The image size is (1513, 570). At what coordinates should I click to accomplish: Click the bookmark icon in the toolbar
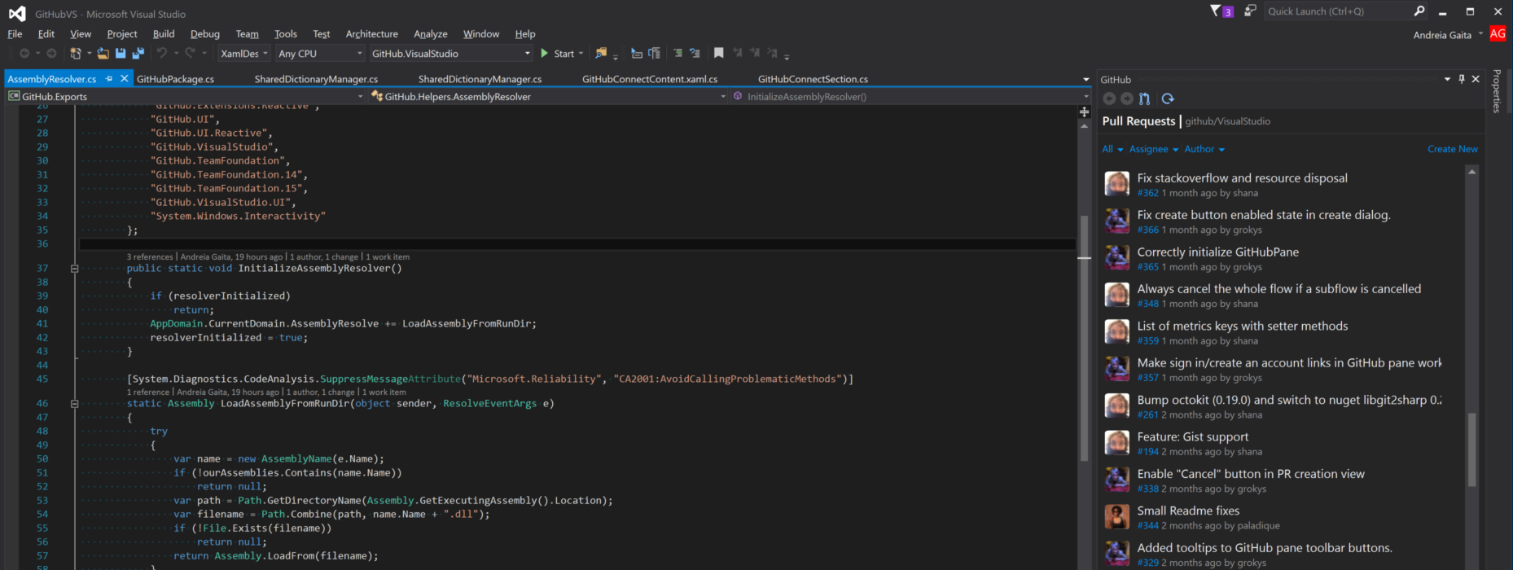click(718, 54)
